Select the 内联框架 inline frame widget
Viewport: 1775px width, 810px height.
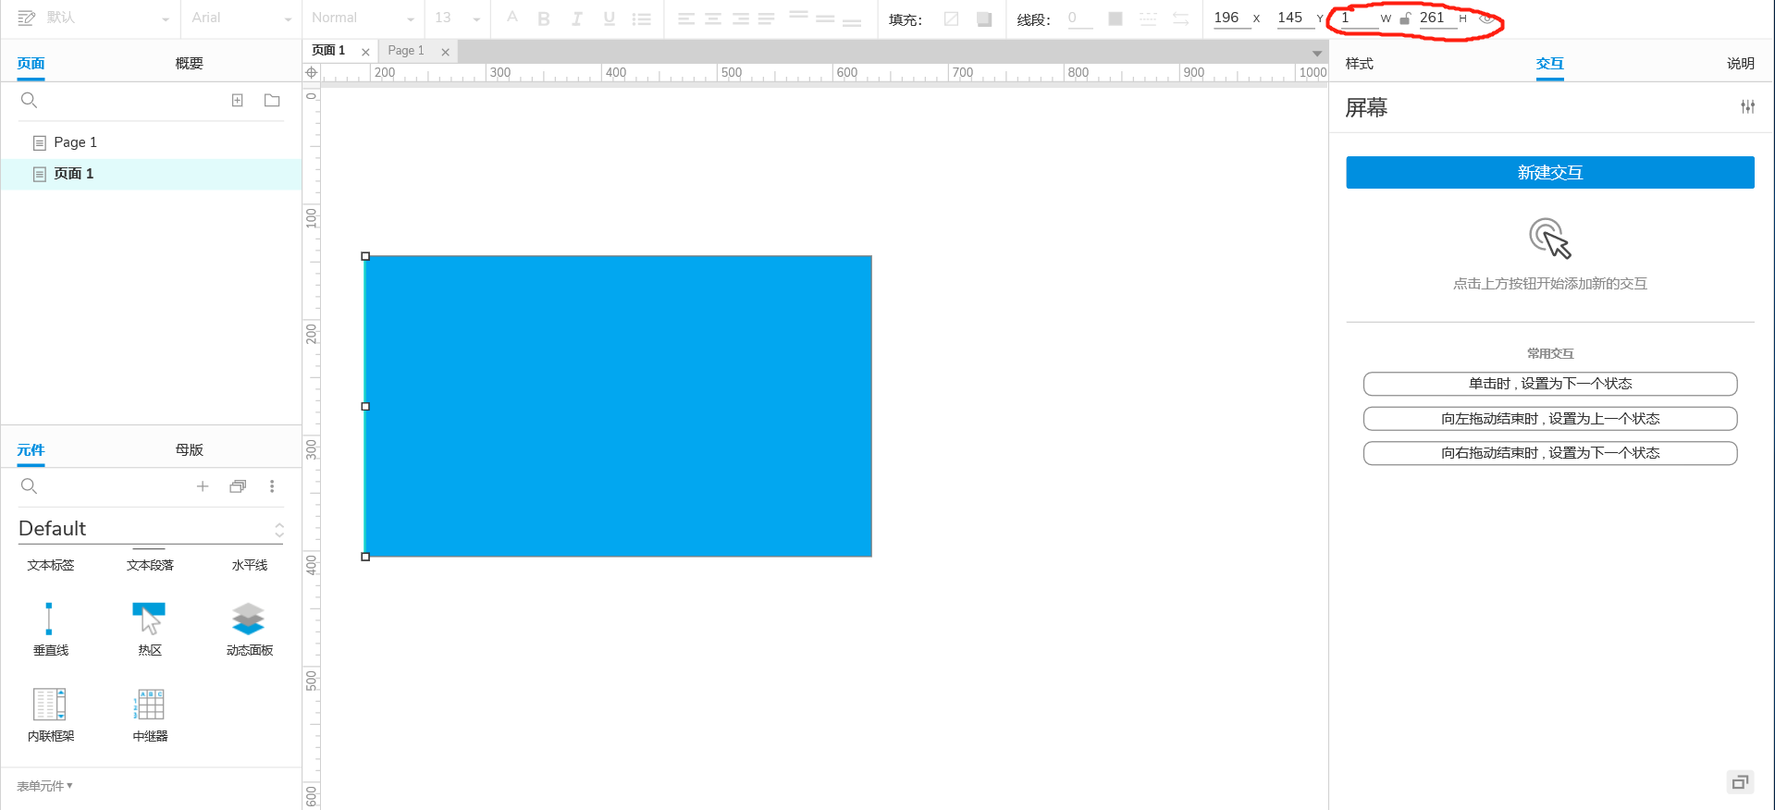(x=50, y=715)
